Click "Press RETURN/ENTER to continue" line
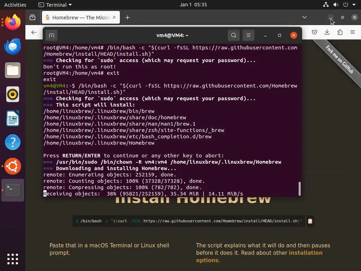 pos(134,156)
